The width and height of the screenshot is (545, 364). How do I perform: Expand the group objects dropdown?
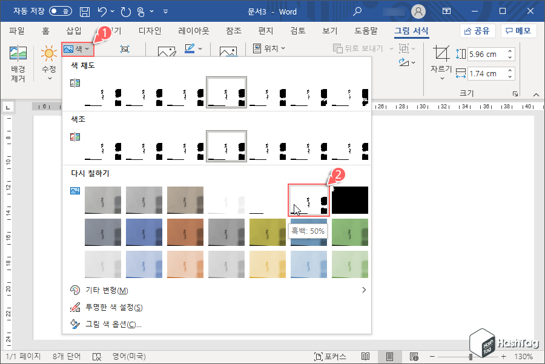(x=413, y=48)
